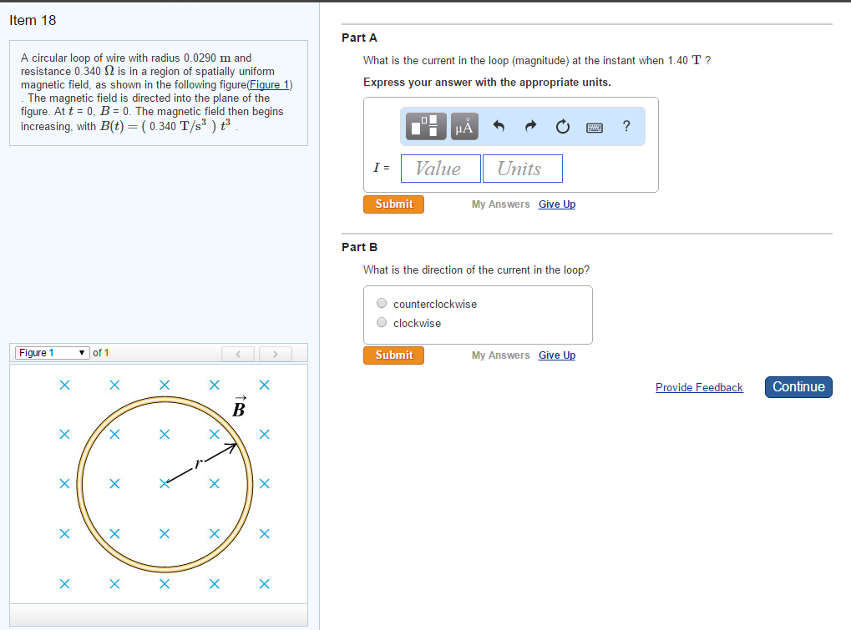Open the Figure 1 dropdown arrow
The width and height of the screenshot is (851, 630).
tap(81, 352)
